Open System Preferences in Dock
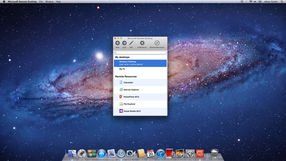This screenshot has width=286, height=161. 190,153
